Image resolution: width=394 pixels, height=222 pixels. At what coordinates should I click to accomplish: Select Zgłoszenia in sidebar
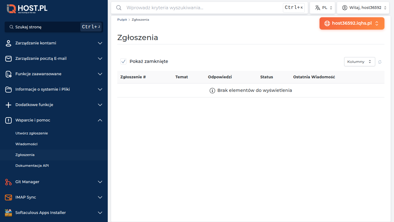point(25,155)
